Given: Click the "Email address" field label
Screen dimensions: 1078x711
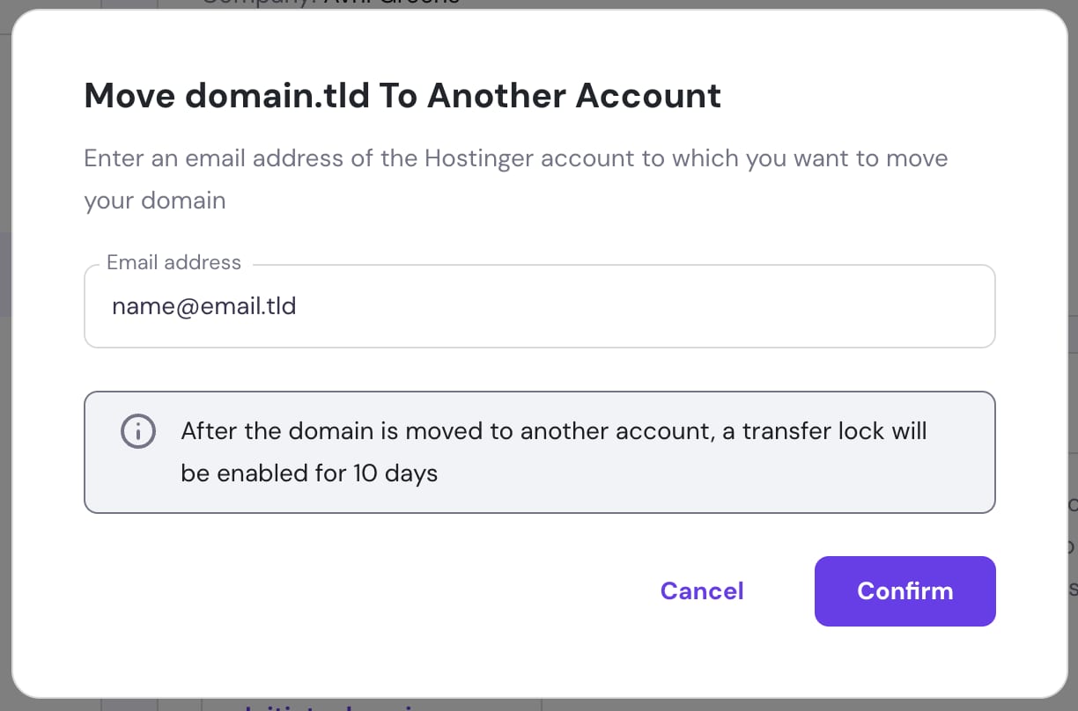Looking at the screenshot, I should pos(174,262).
